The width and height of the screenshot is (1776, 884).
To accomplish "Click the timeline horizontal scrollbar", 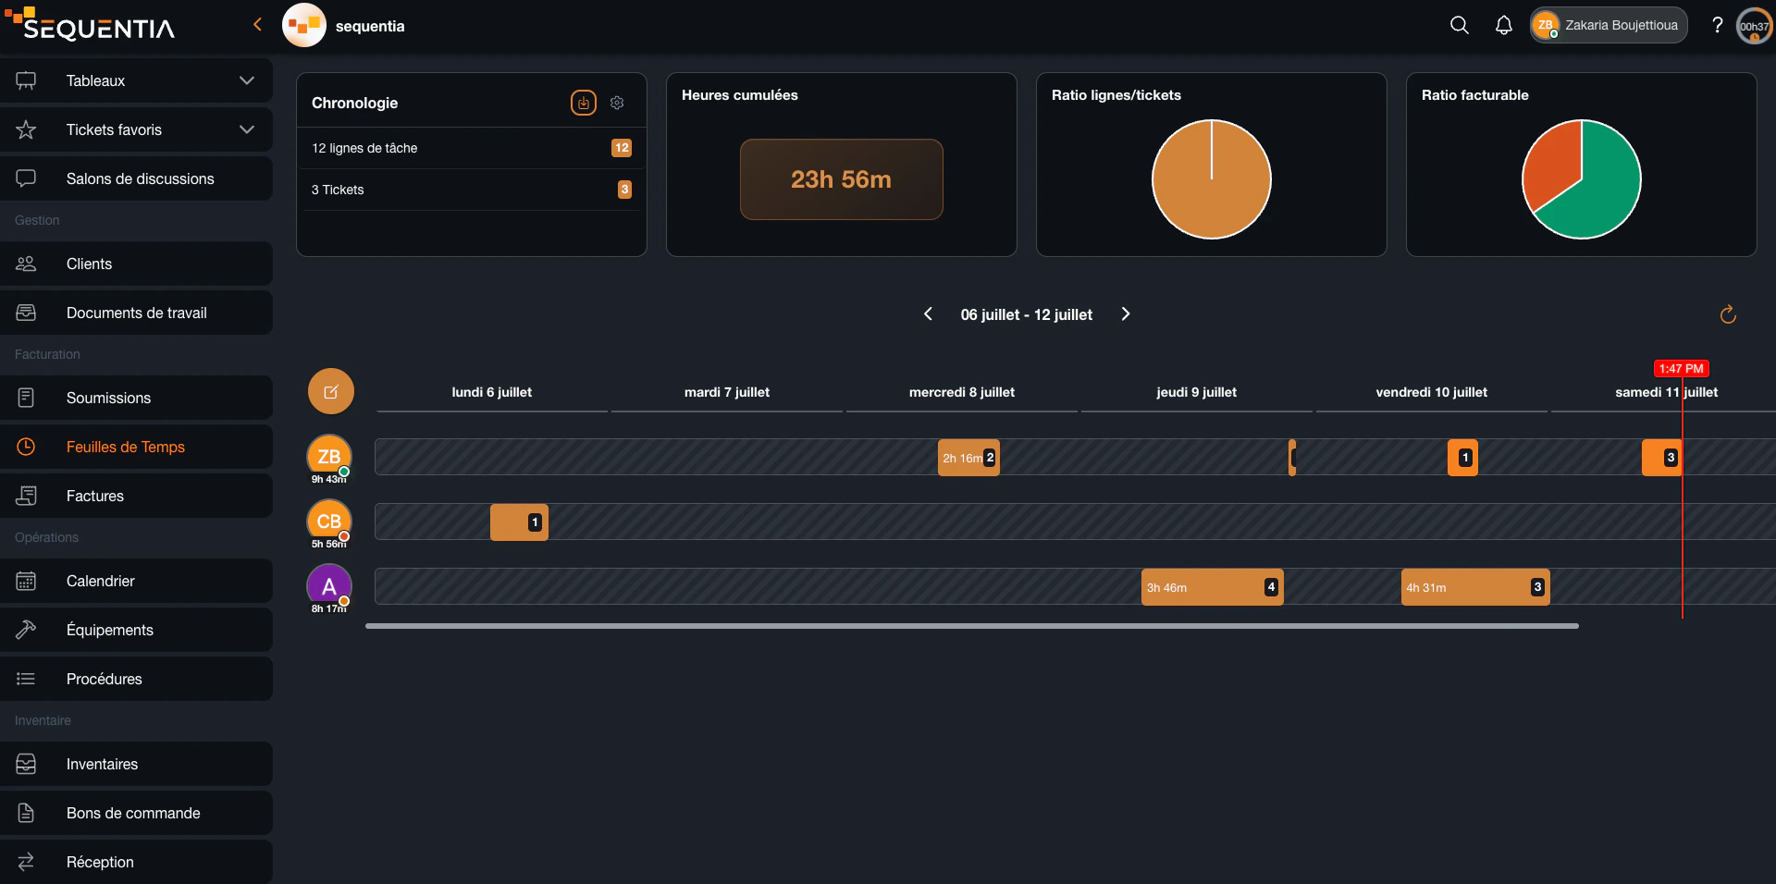I will tap(972, 626).
